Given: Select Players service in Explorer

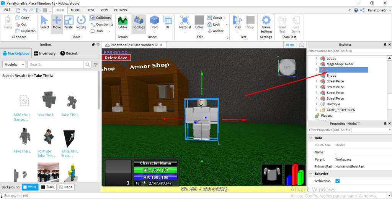Looking at the screenshot, I should point(326,116).
